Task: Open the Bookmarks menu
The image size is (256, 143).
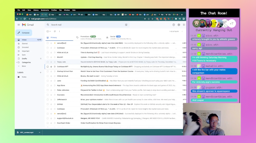Action: [45, 10]
